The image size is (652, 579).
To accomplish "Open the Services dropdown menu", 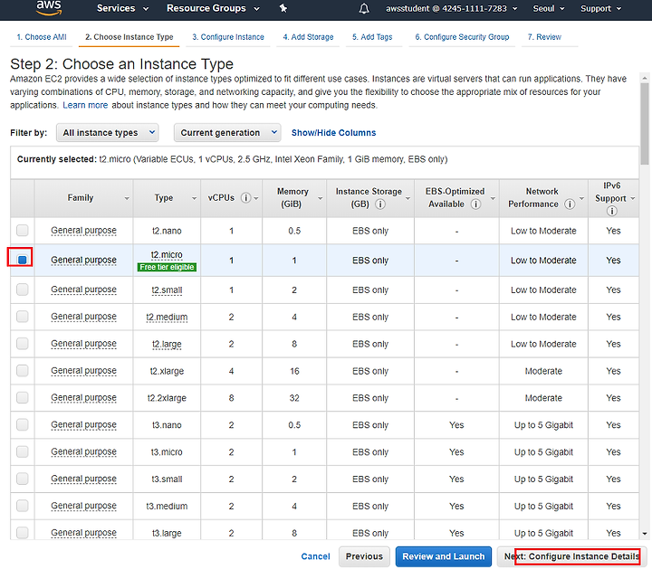I will click(122, 8).
